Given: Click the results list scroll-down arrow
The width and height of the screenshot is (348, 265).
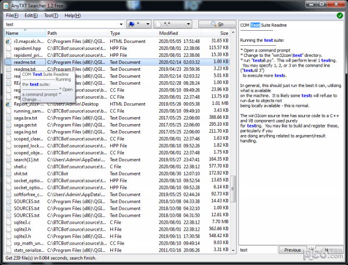Looking at the screenshot, I should tap(233, 251).
